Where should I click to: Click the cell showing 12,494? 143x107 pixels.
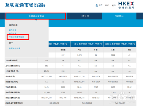coord(47,71)
